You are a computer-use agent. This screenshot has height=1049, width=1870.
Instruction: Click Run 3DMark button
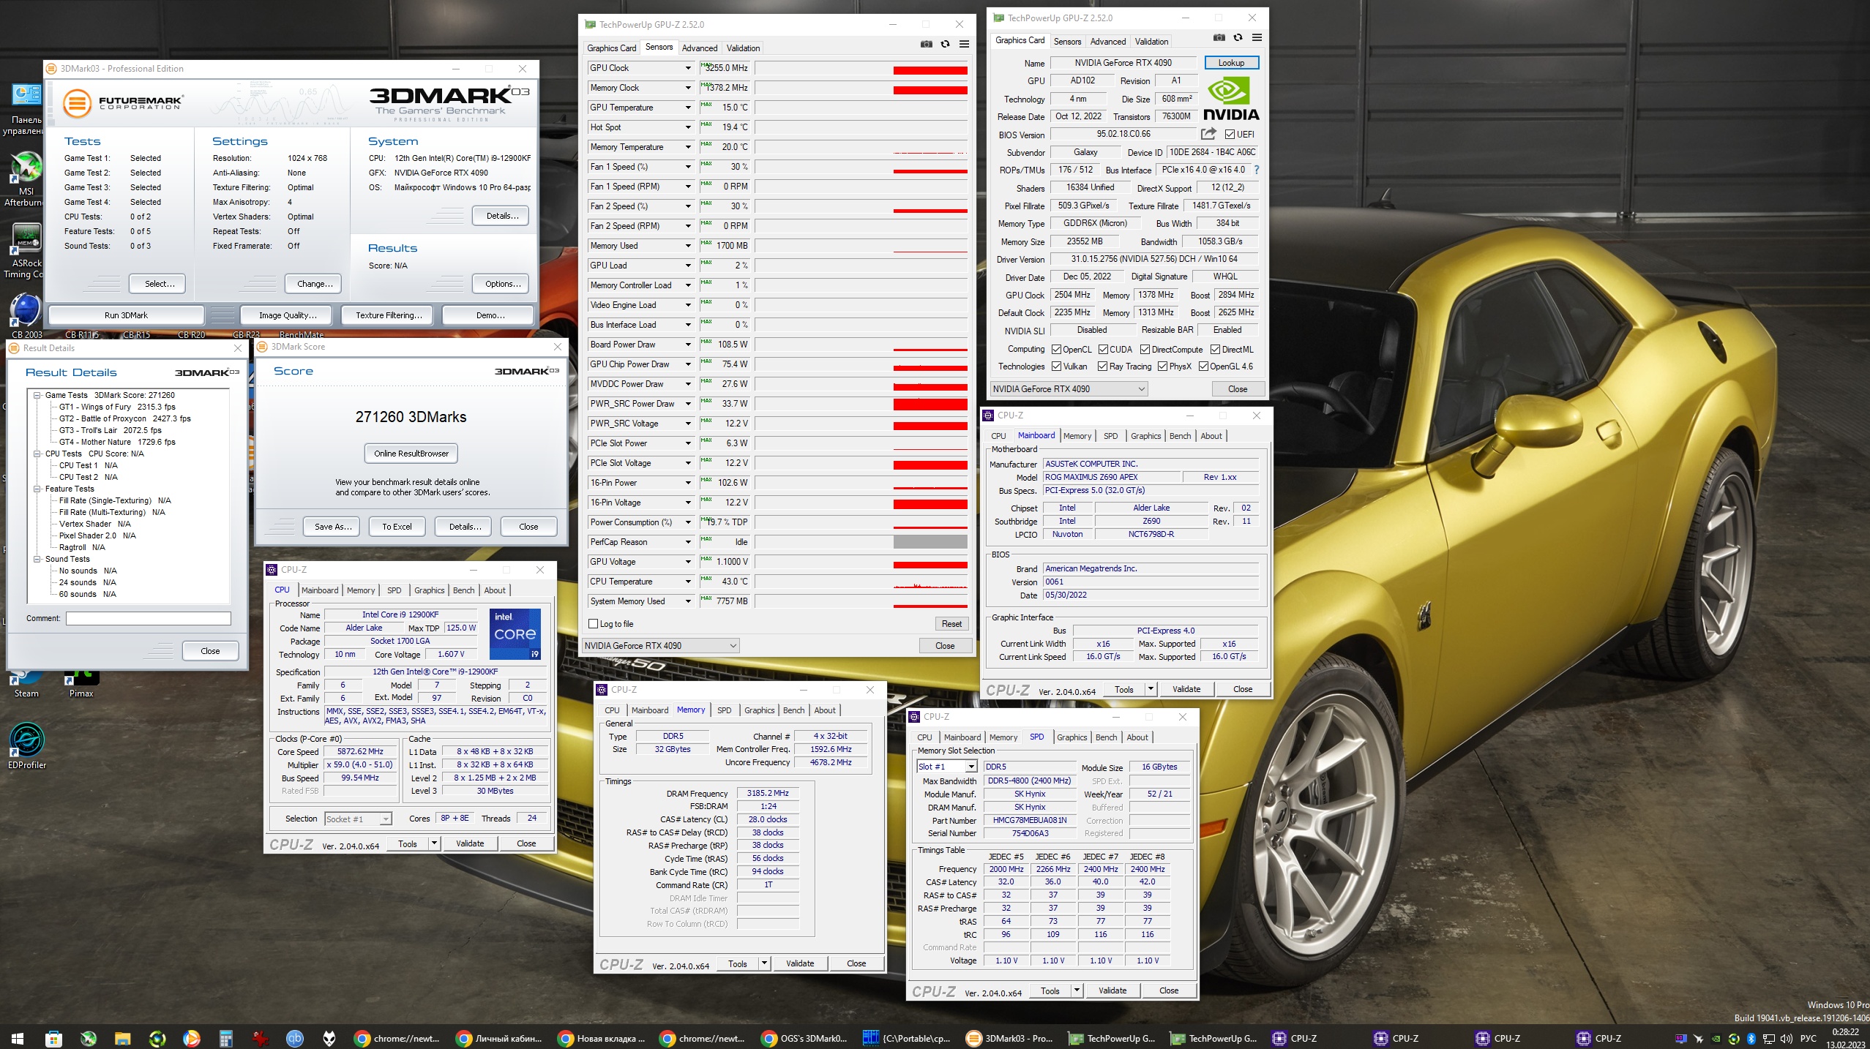[126, 315]
